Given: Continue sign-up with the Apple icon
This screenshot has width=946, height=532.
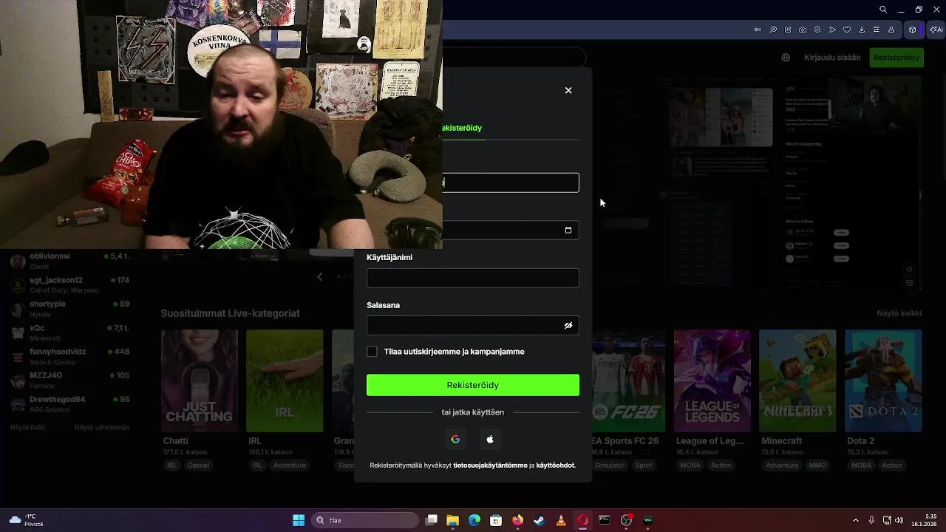Looking at the screenshot, I should click(x=490, y=439).
